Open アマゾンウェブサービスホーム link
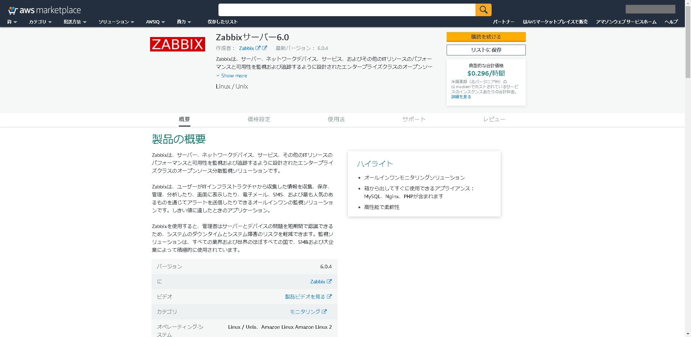Viewport: 691px width, 337px height. (x=626, y=22)
